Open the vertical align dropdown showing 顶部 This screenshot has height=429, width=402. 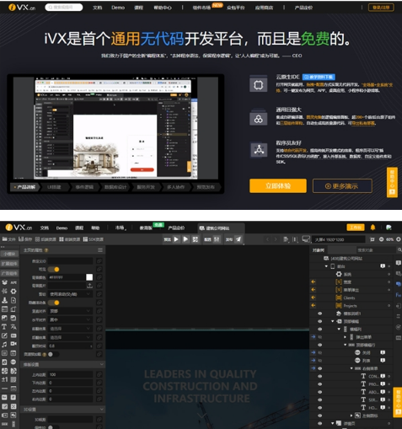(x=70, y=311)
